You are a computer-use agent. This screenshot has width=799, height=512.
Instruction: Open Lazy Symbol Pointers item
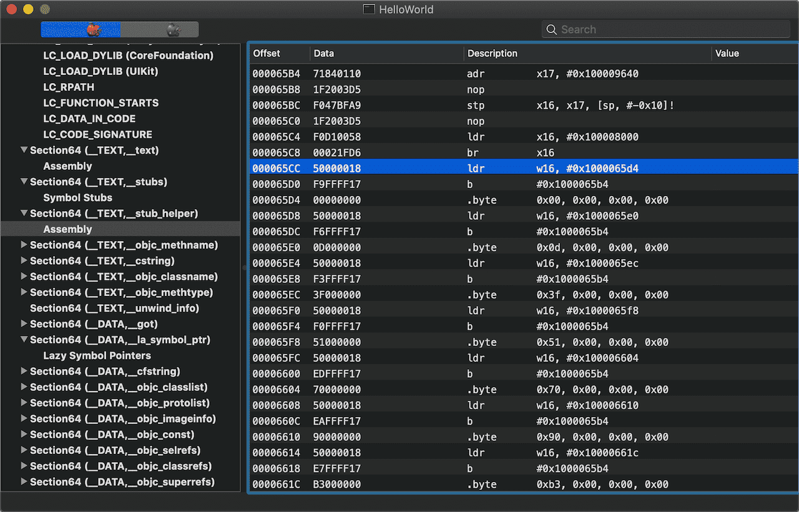[x=97, y=355]
